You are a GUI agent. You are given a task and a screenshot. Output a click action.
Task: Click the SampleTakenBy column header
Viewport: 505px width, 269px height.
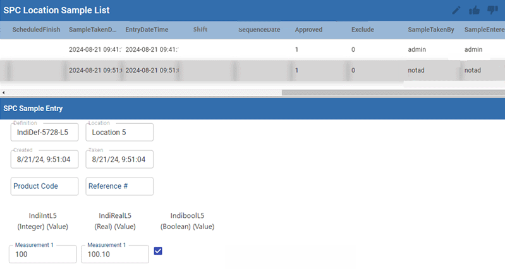[431, 30]
